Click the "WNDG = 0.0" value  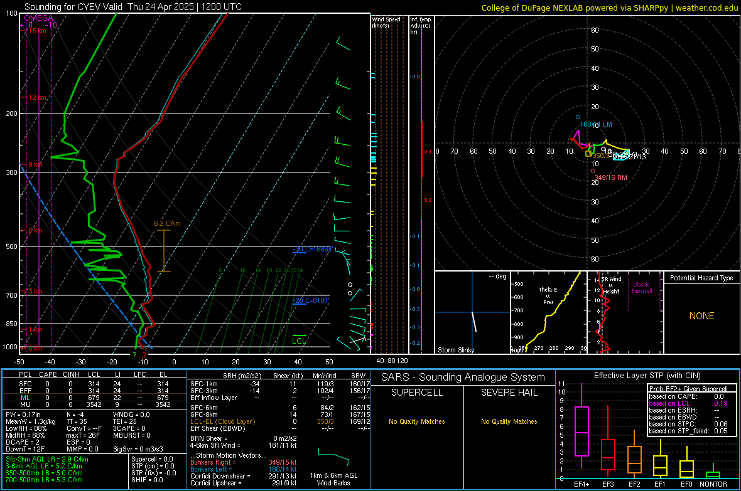pyautogui.click(x=131, y=414)
